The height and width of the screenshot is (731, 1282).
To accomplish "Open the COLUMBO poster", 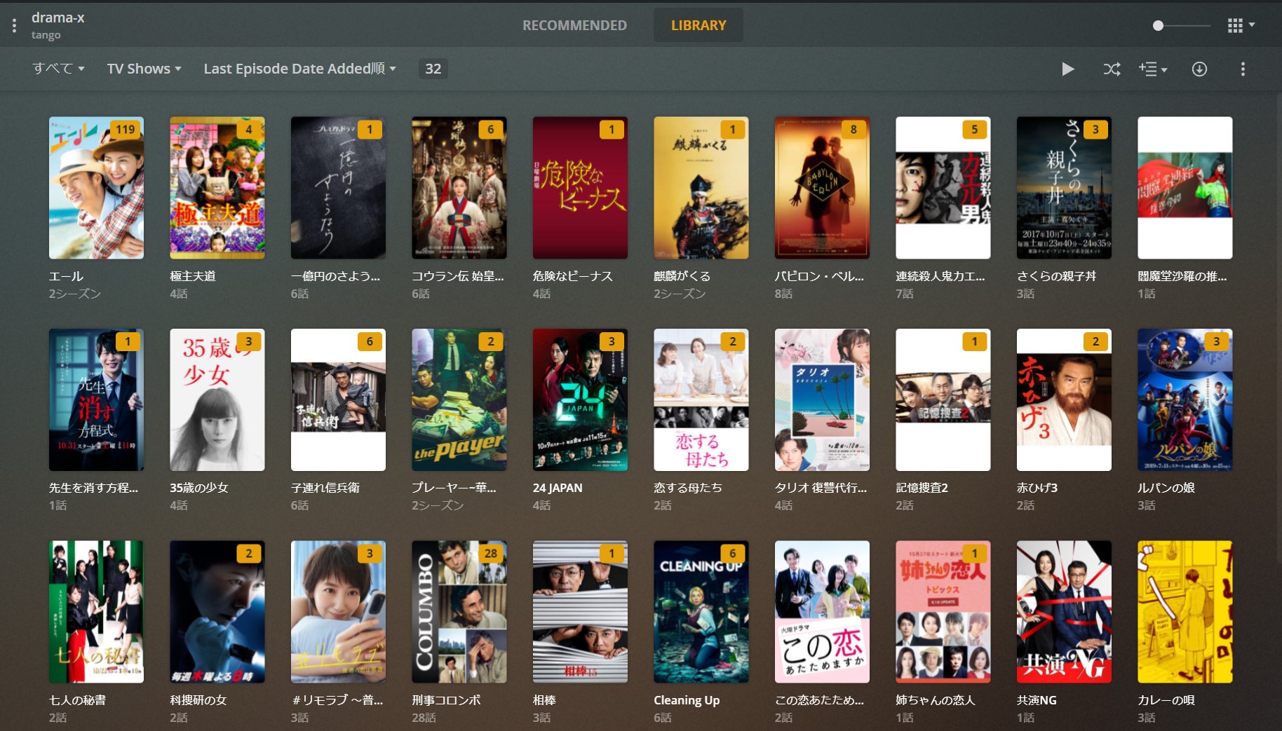I will coord(459,612).
